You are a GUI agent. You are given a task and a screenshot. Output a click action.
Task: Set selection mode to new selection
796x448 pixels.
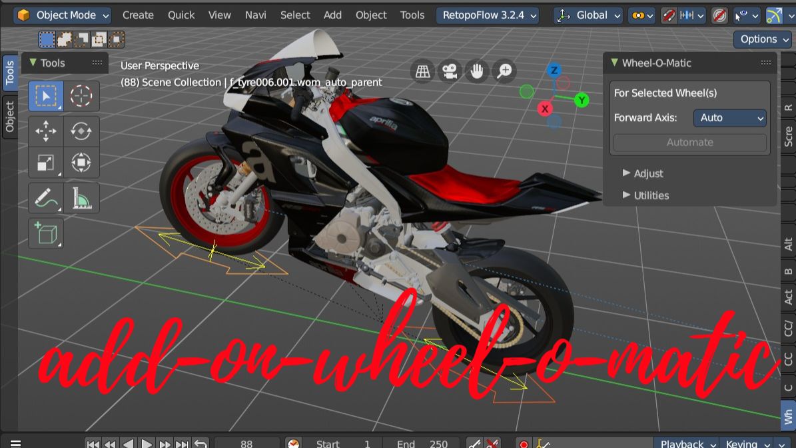(x=47, y=39)
